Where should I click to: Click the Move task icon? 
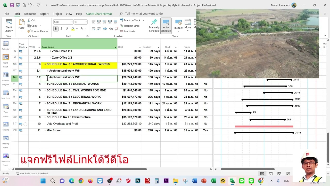[188, 22]
